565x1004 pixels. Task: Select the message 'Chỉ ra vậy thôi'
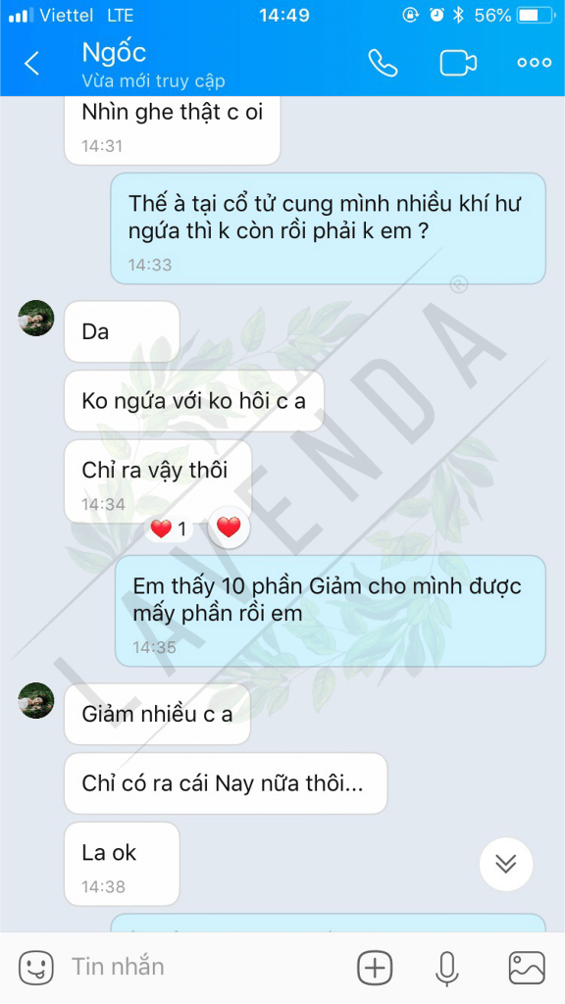[158, 481]
